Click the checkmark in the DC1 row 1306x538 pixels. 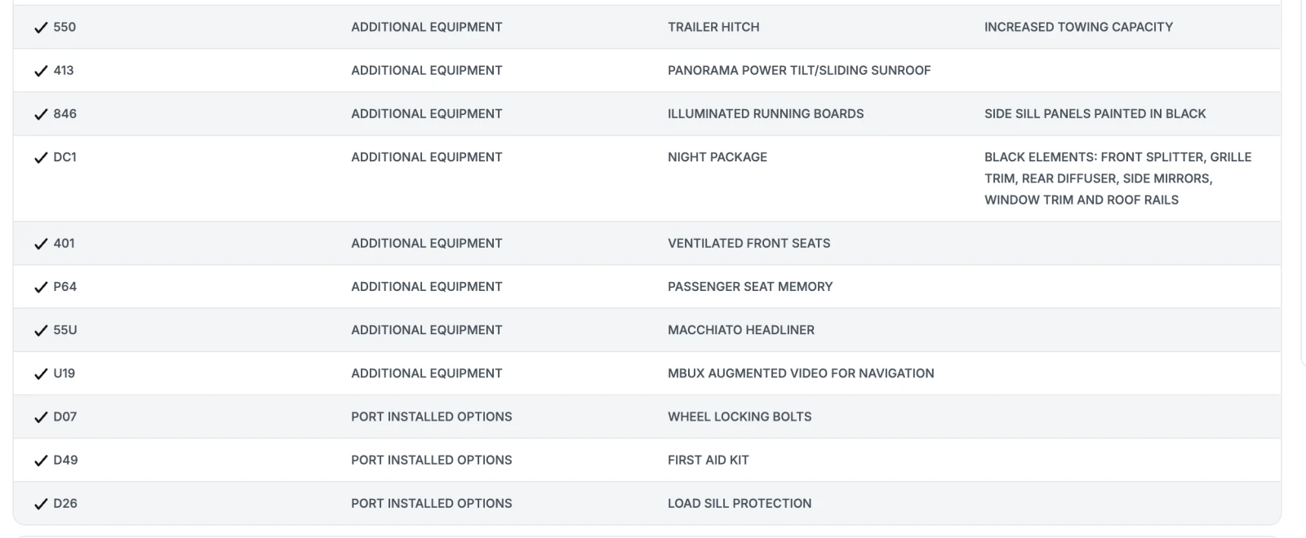[x=41, y=158]
